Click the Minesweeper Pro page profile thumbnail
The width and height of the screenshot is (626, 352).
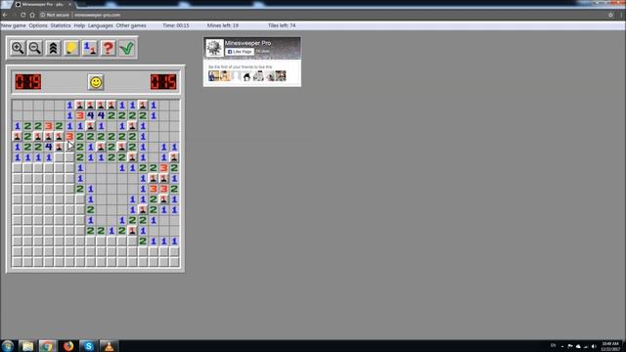pos(214,48)
